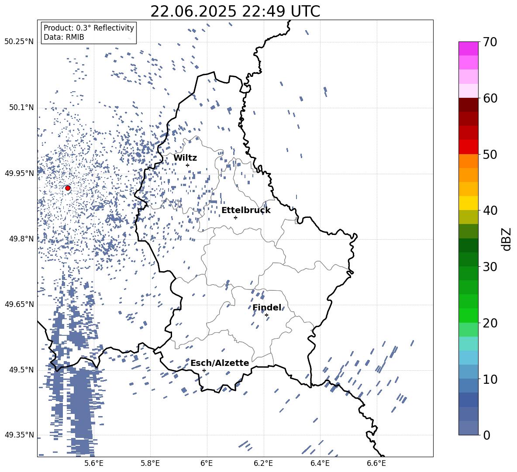Click the 22.06.2025 22:49 UTC title
This screenshot has width=517, height=472.
click(235, 11)
